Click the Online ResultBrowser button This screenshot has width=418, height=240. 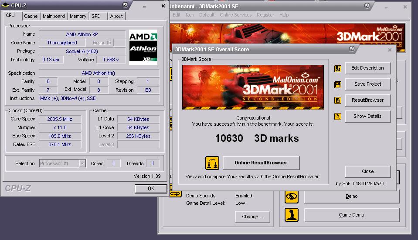261,163
